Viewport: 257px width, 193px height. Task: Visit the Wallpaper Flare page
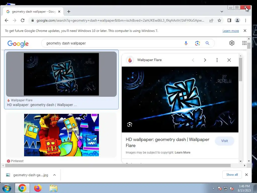(x=224, y=141)
